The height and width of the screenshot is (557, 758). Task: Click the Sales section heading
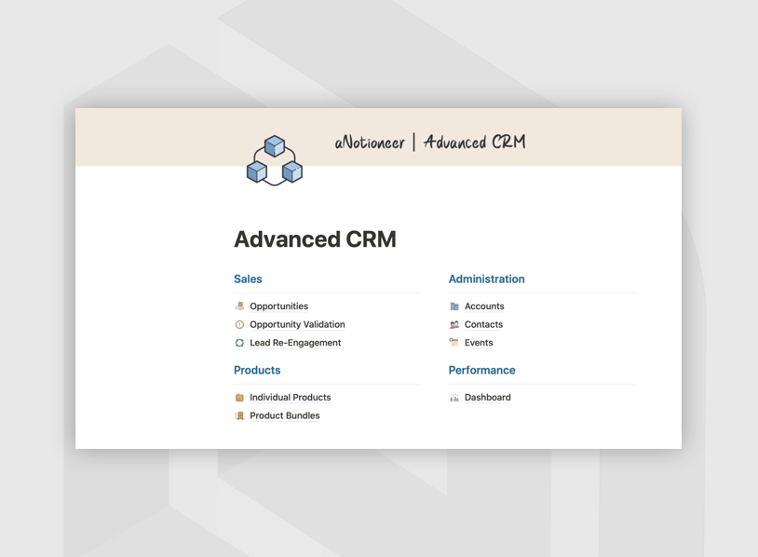tap(248, 279)
